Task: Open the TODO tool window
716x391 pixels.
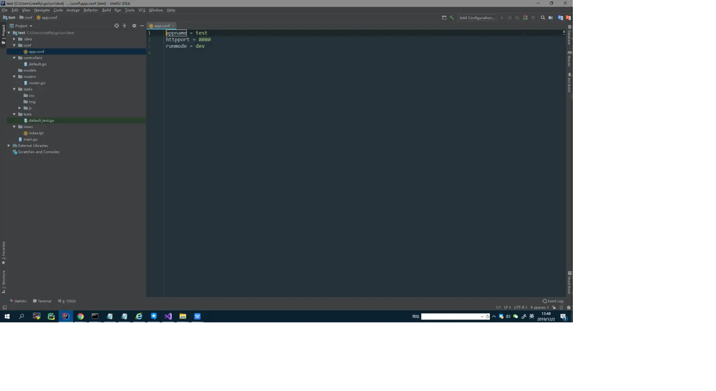Action: pos(67,301)
